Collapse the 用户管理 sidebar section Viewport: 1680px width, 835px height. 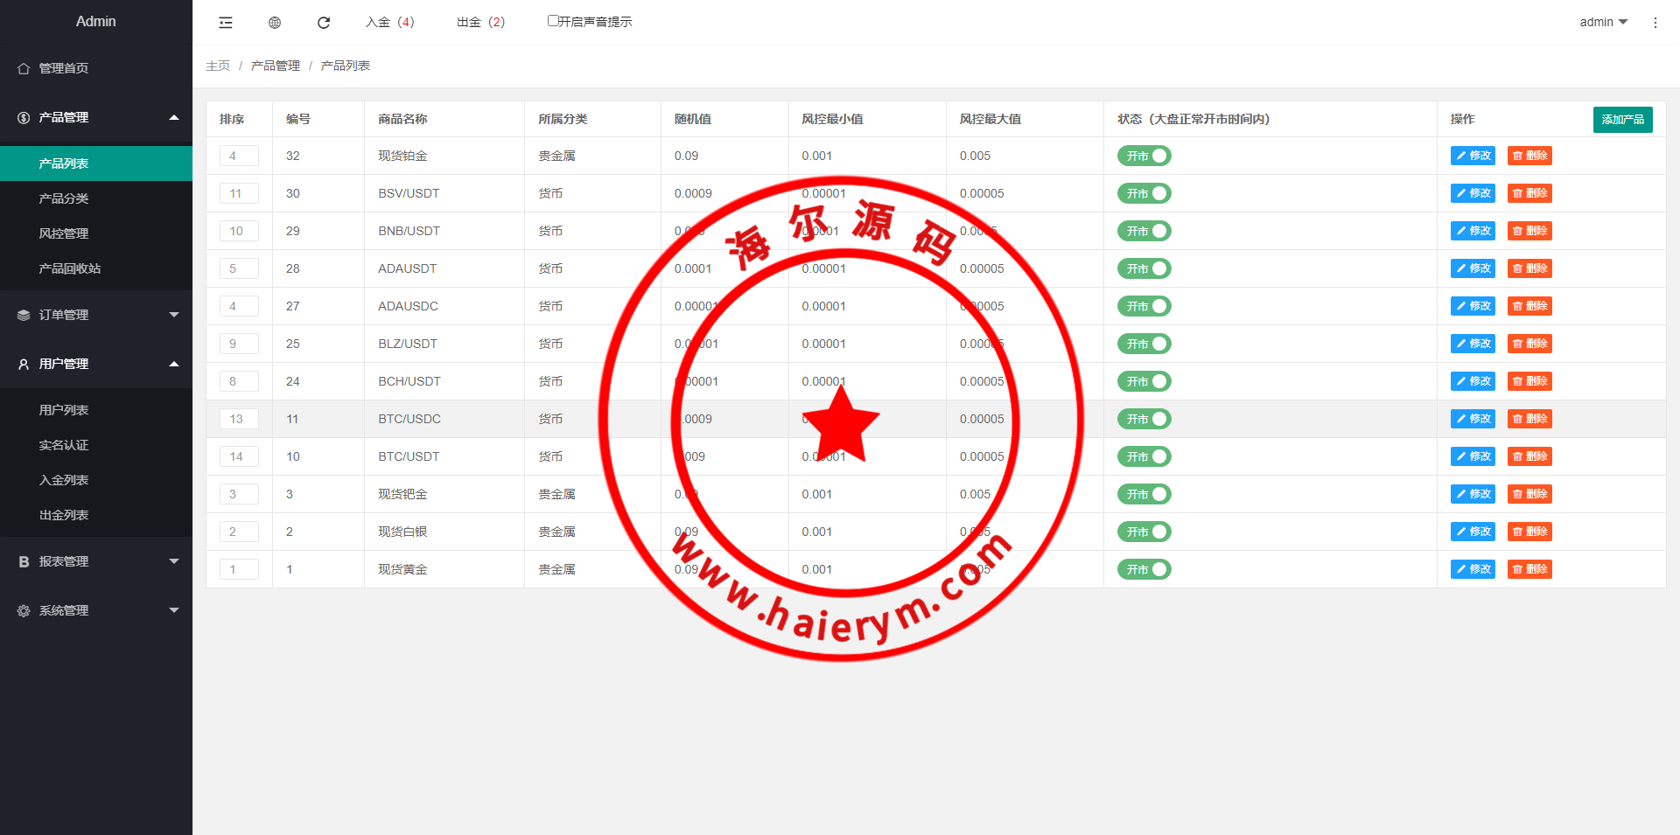[96, 364]
